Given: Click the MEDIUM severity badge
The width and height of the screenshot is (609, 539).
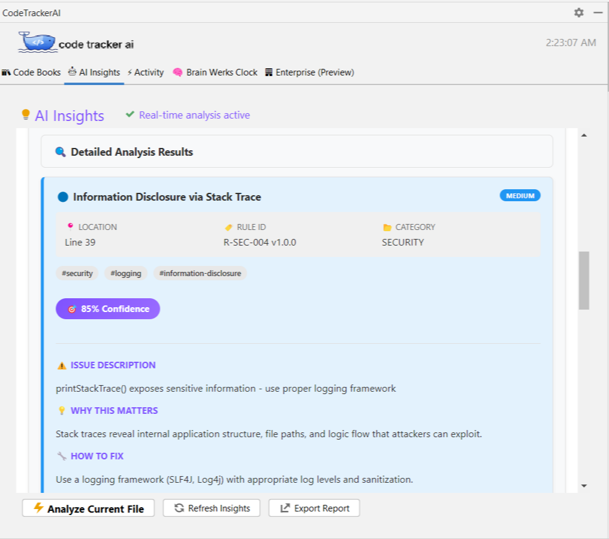Looking at the screenshot, I should [519, 195].
